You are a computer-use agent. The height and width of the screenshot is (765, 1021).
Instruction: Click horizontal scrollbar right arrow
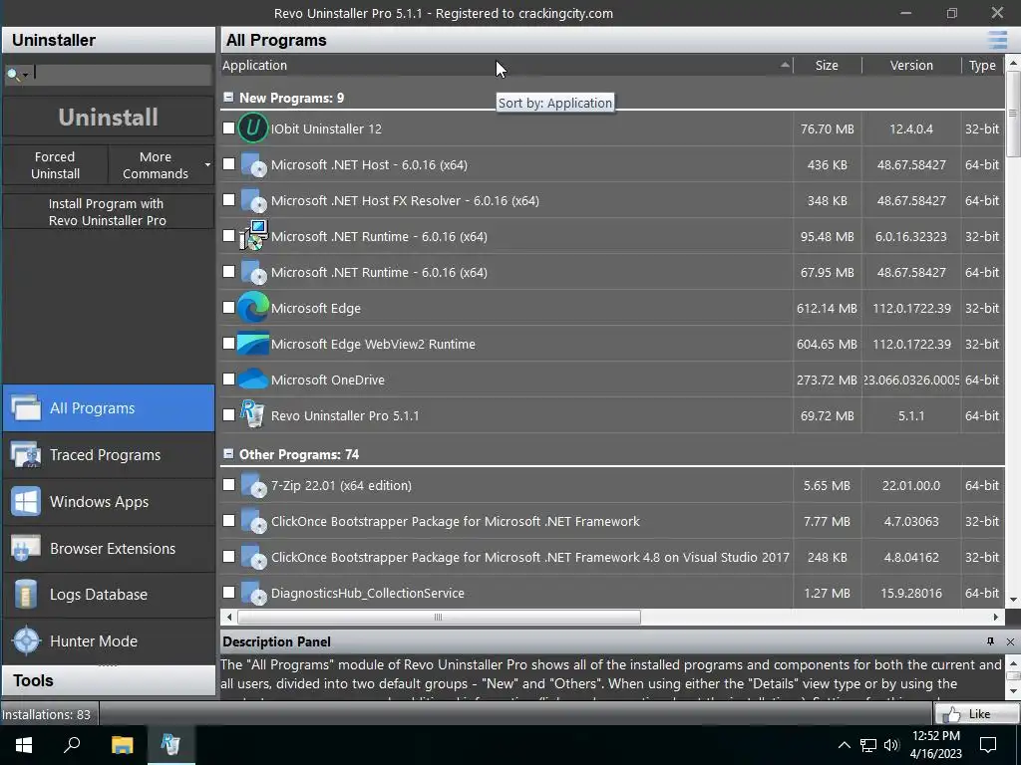point(996,617)
